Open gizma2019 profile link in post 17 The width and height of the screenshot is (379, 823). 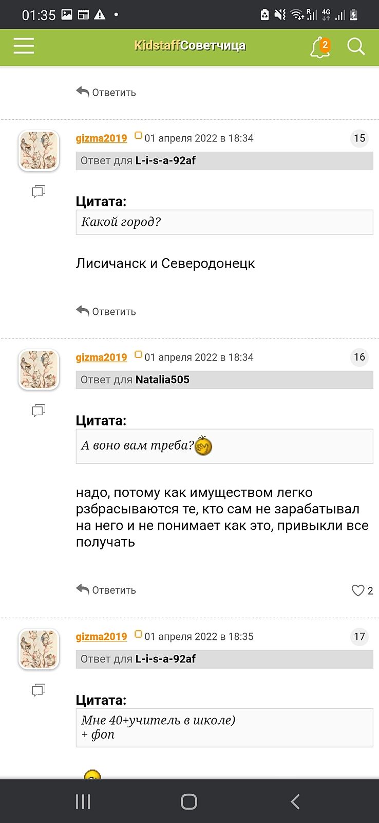point(101,637)
